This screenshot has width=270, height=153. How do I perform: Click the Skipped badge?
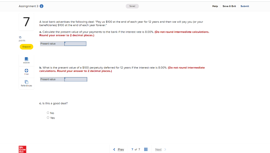(x=26, y=46)
